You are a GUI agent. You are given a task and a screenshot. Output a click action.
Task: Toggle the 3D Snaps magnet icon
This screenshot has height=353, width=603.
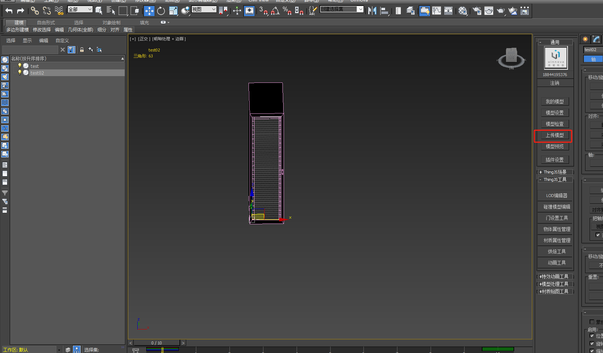coord(263,11)
